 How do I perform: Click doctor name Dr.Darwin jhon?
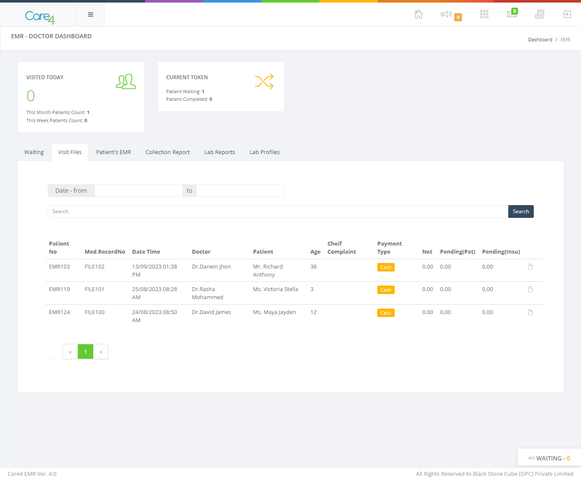coord(211,267)
